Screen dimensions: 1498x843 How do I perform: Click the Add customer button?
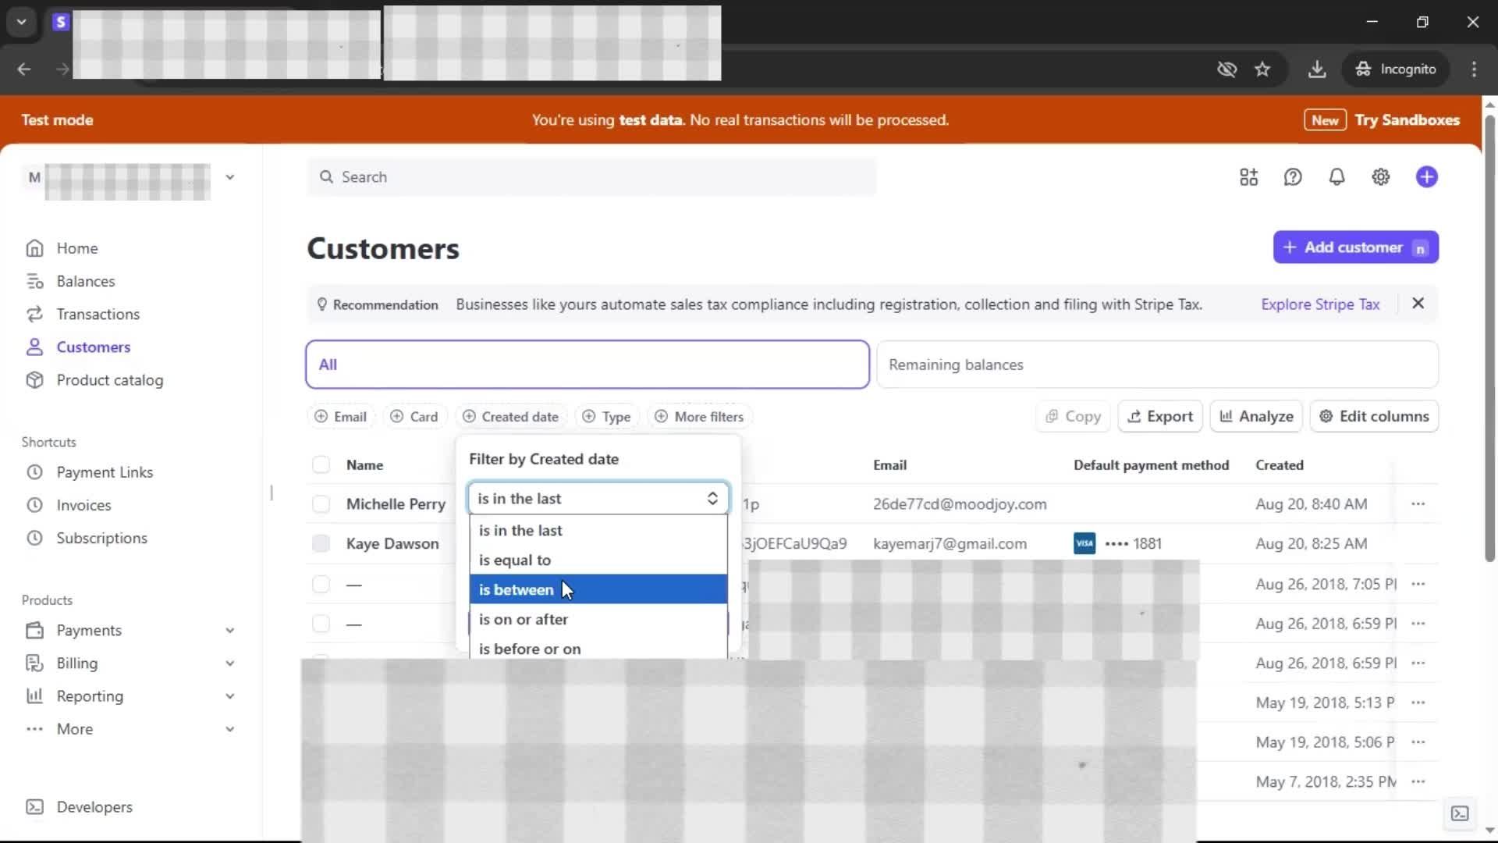(1355, 247)
